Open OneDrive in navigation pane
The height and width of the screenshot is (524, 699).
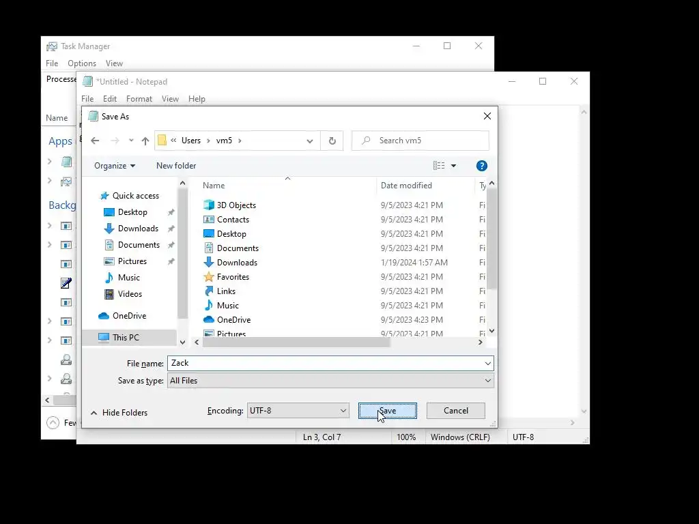click(129, 316)
